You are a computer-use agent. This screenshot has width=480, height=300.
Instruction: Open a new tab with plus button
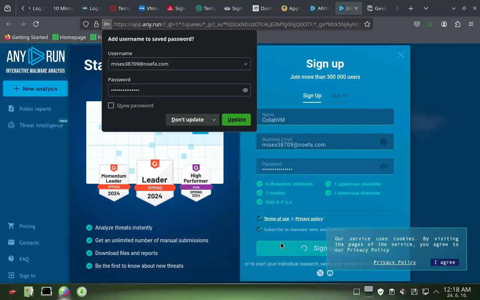(411, 8)
